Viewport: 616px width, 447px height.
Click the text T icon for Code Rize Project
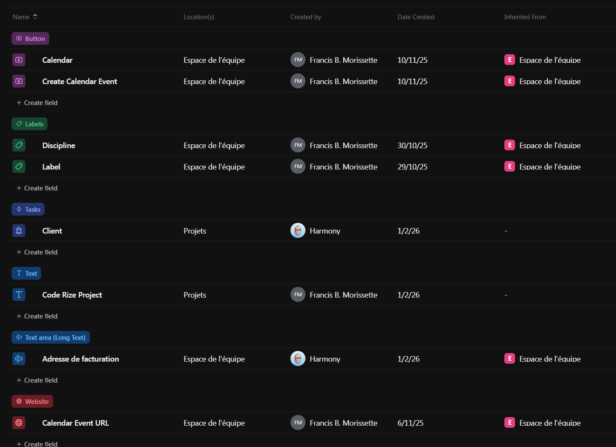coord(19,295)
